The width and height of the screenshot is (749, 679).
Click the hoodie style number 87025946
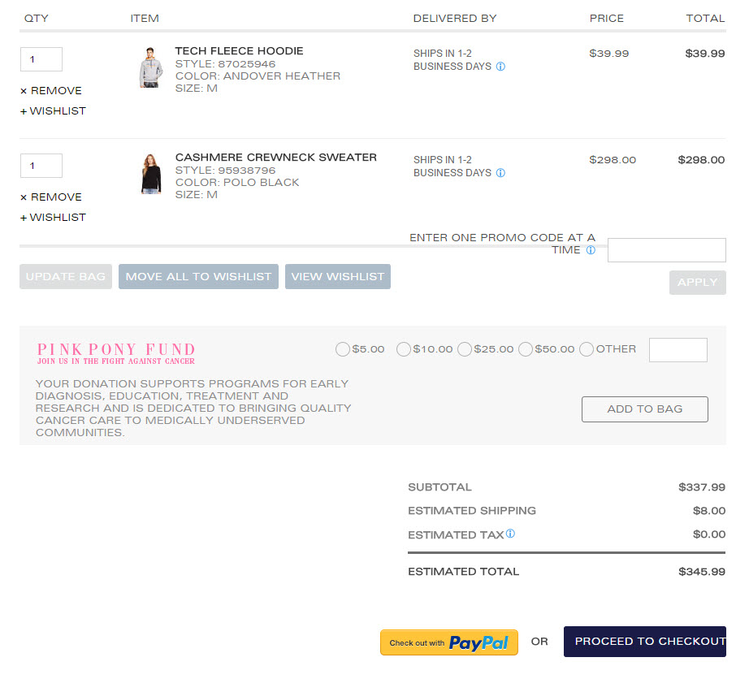pos(246,64)
